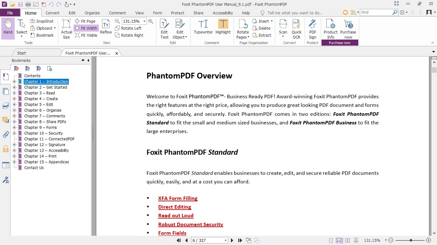The height and width of the screenshot is (245, 437).
Task: Enable Reflow view
Action: (x=106, y=27)
